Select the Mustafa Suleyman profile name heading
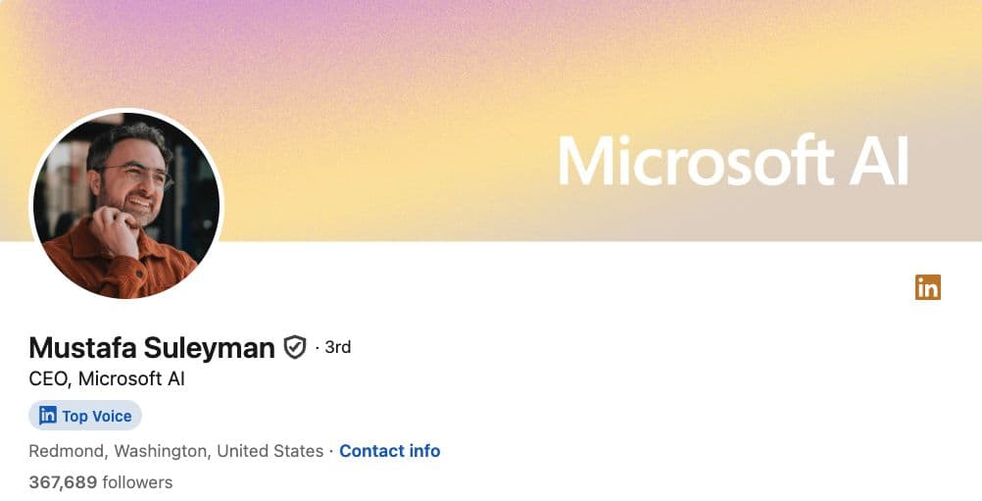Screen dimensions: 982x501 pyautogui.click(x=152, y=348)
